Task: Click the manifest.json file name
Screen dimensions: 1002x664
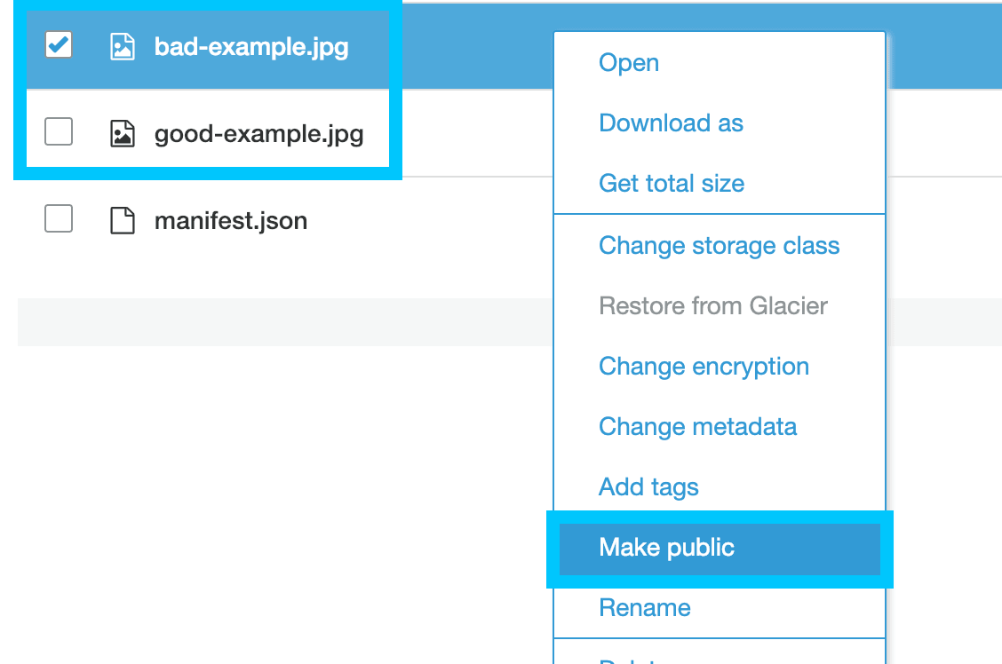Action: [x=231, y=220]
